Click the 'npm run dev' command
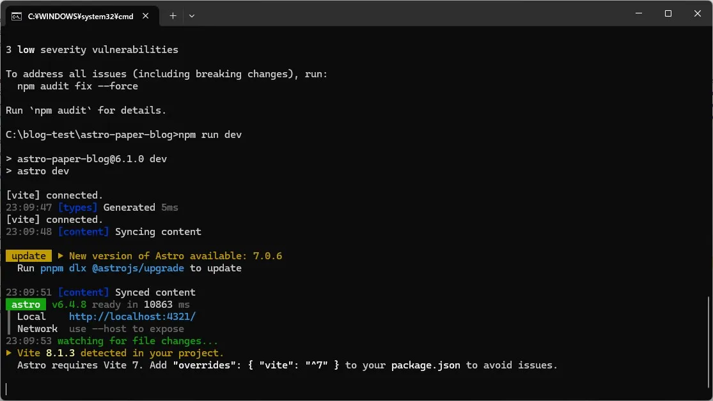This screenshot has width=713, height=401. (210, 135)
